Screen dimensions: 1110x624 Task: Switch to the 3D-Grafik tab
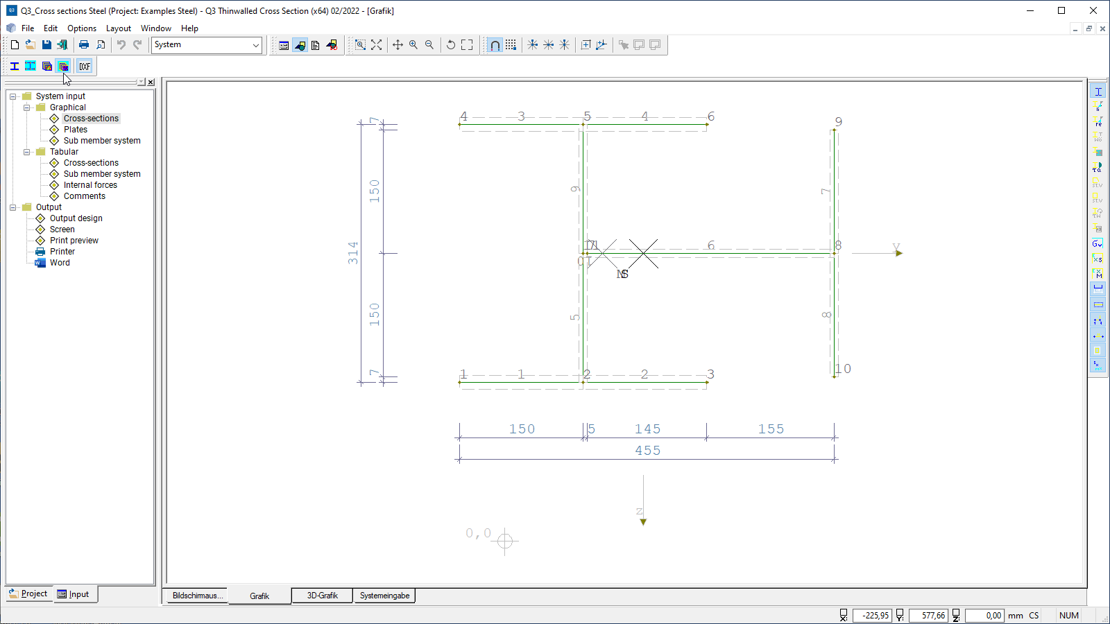click(x=323, y=596)
